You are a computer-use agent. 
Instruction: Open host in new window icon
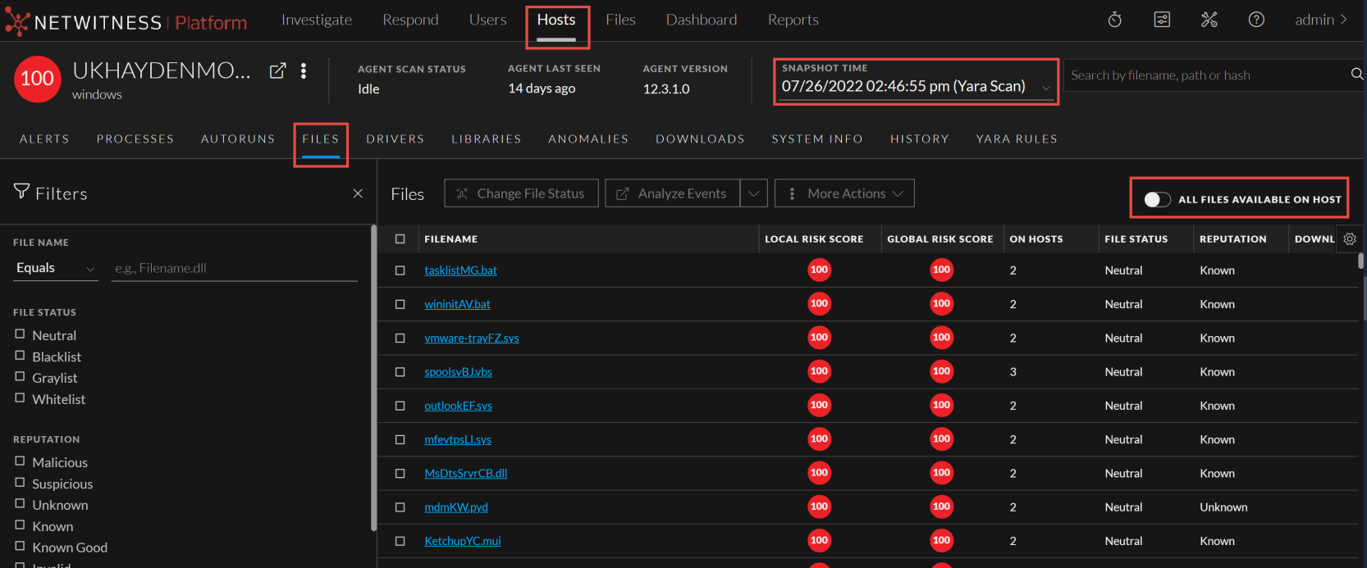click(x=277, y=71)
